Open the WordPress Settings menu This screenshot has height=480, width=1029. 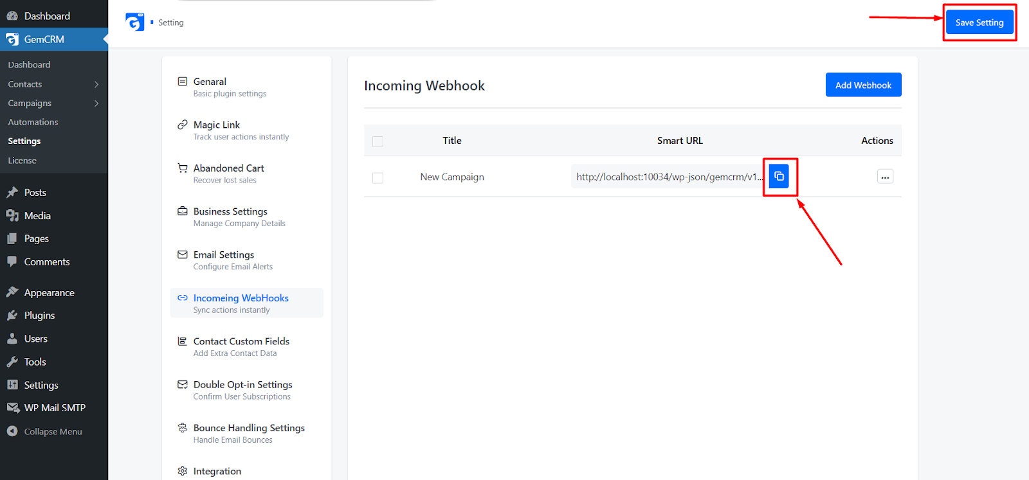(x=41, y=385)
